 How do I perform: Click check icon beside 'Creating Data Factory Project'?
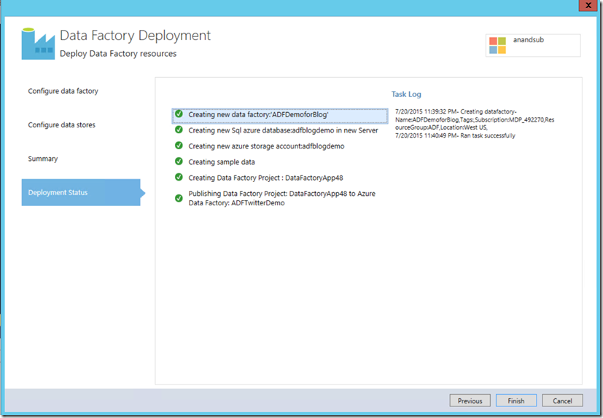click(179, 177)
